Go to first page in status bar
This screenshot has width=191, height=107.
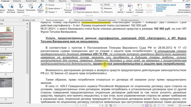[x=77, y=106]
